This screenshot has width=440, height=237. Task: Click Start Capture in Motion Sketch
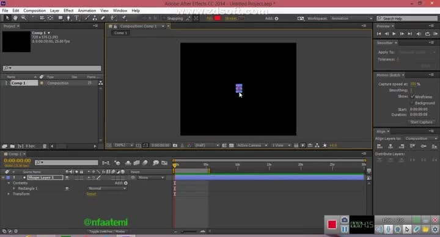pos(421,122)
